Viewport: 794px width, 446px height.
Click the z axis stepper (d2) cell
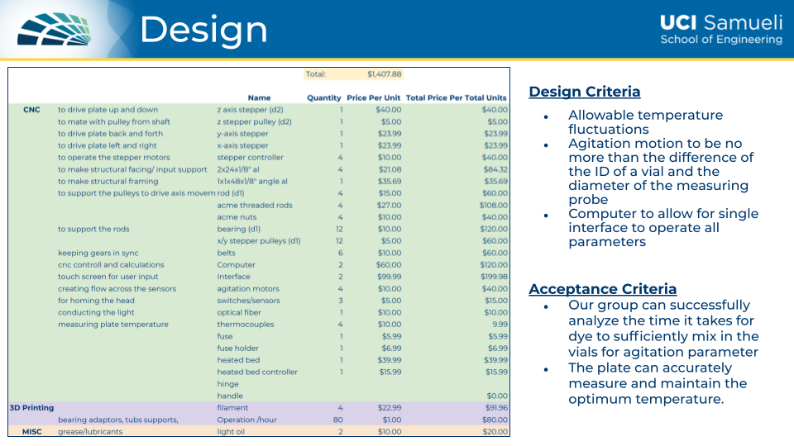[250, 110]
